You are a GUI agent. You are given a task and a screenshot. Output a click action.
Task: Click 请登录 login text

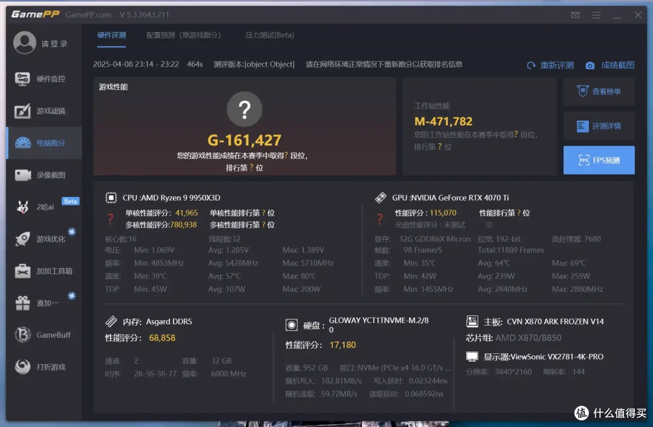(x=54, y=43)
